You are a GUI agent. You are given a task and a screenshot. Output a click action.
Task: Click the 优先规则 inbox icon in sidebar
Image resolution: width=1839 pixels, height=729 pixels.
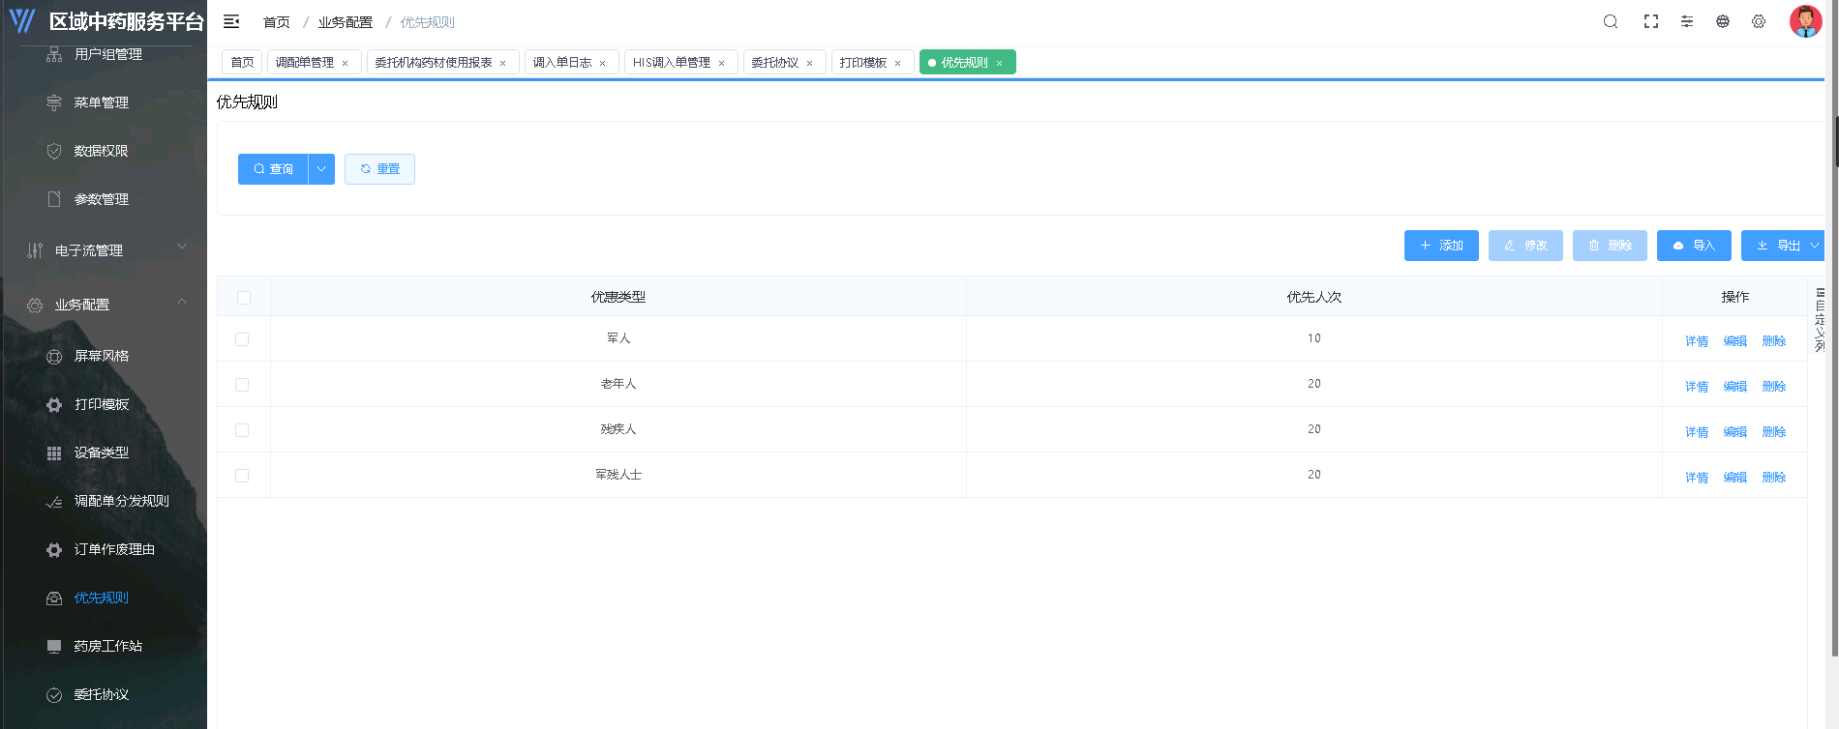[54, 598]
